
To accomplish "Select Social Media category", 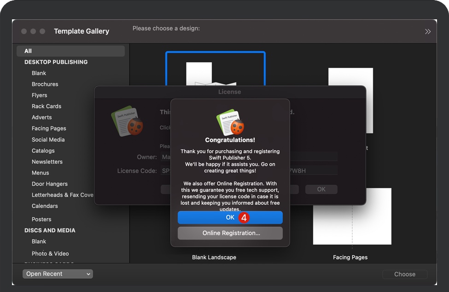I will [48, 140].
